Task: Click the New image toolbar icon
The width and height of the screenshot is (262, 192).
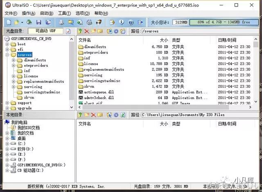Action: pyautogui.click(x=9, y=22)
